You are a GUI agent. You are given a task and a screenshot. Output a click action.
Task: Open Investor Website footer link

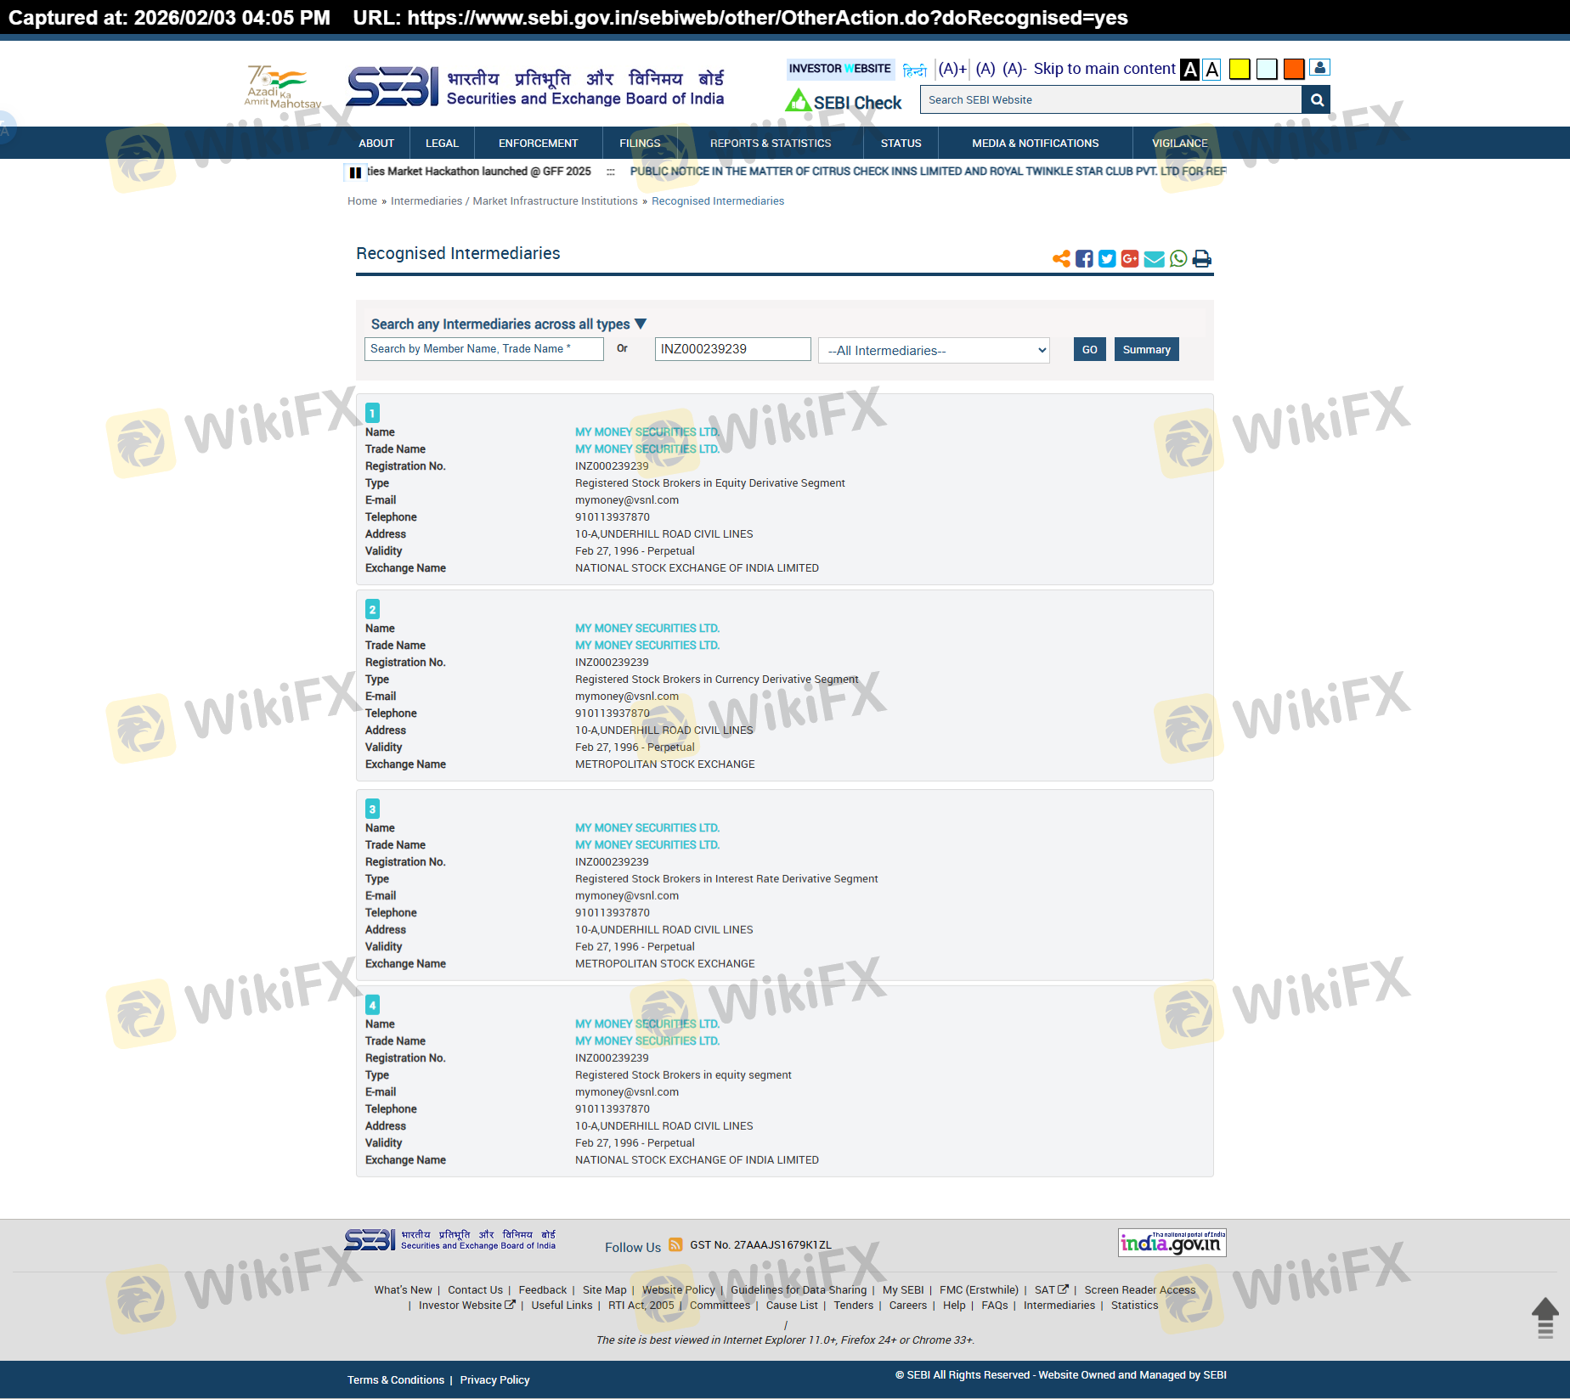pos(467,1306)
